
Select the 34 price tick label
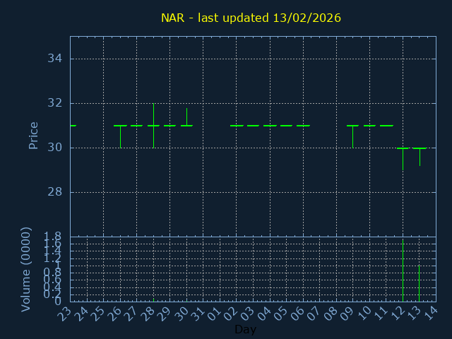click(55, 59)
